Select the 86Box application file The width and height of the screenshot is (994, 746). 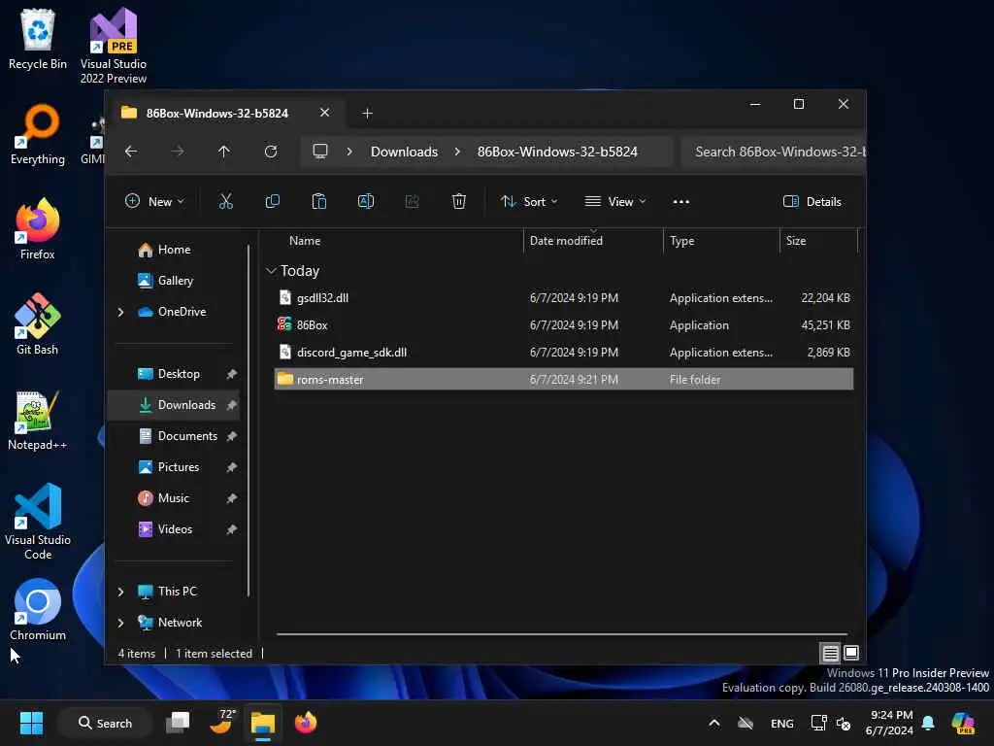pos(564,324)
